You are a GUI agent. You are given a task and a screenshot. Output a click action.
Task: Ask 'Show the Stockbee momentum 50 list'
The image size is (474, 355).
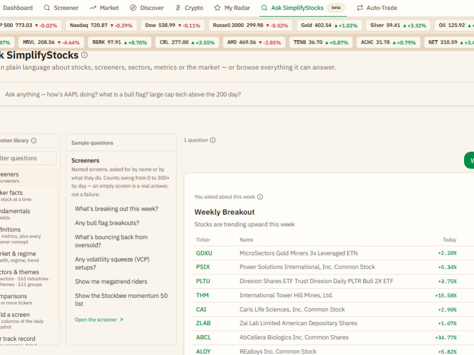[x=121, y=300]
